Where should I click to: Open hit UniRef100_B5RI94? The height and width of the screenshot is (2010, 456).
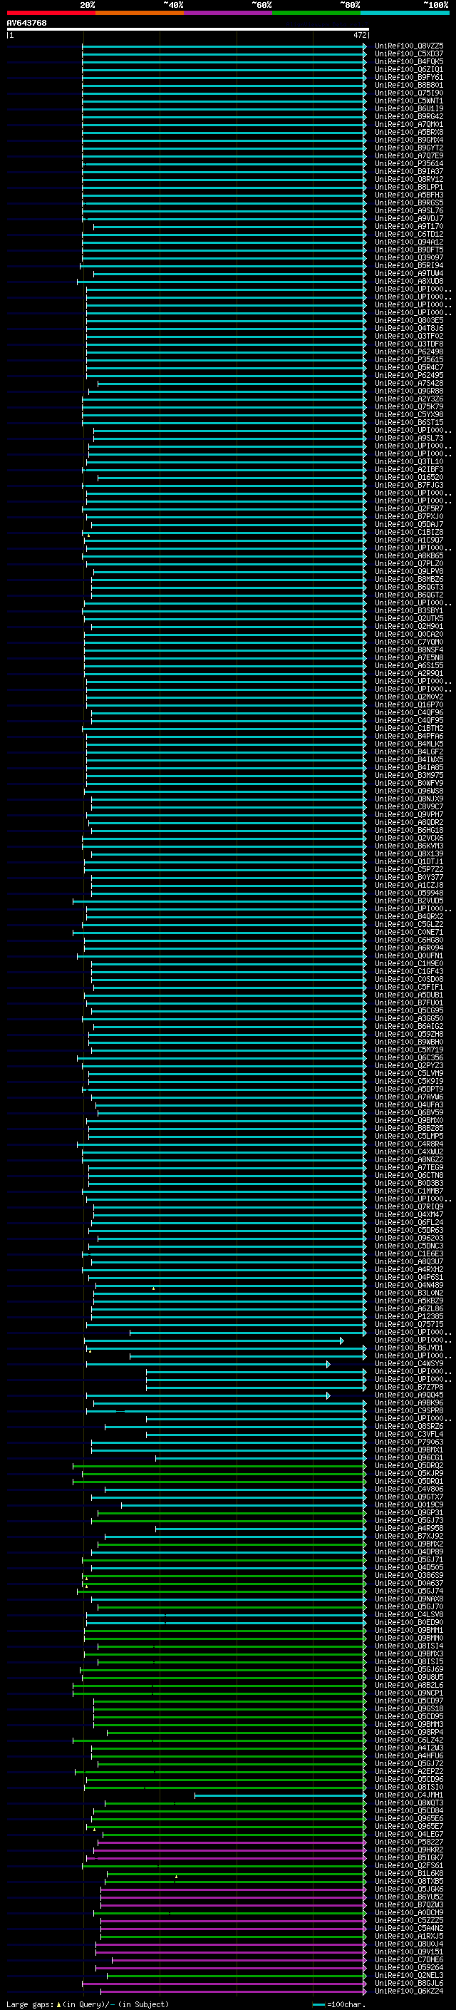(x=409, y=265)
